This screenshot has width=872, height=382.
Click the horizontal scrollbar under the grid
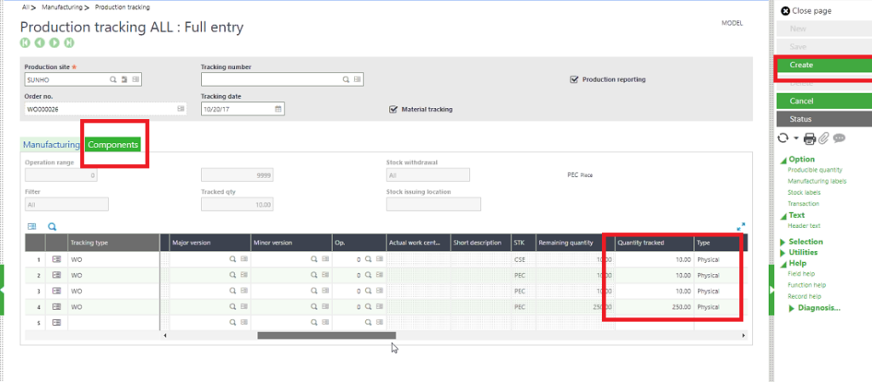[315, 335]
